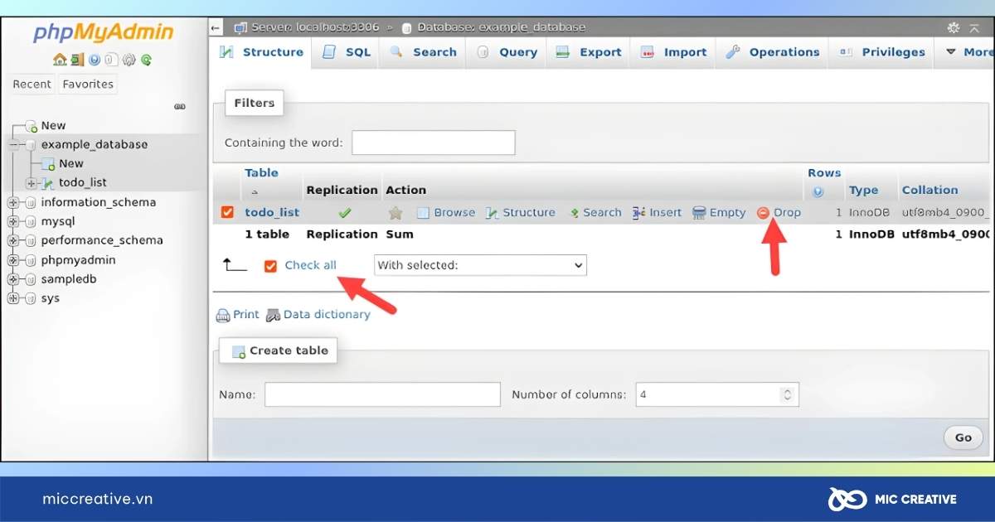Select top-level New item in tree
The image size is (995, 522).
(x=53, y=126)
